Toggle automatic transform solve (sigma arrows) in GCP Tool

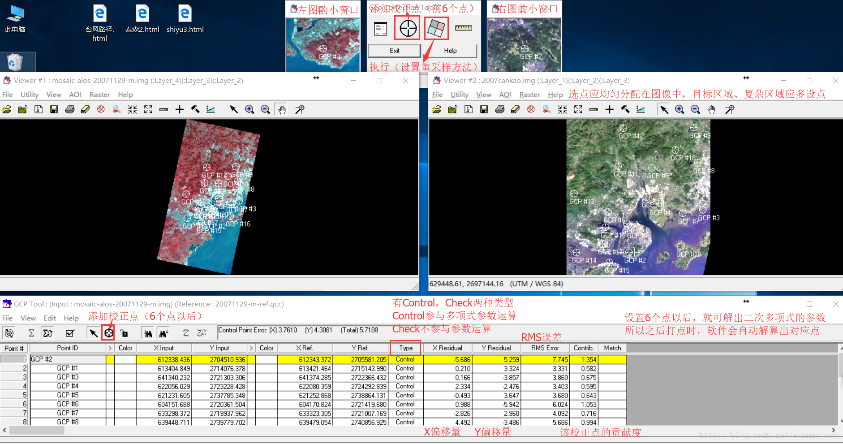[48, 333]
